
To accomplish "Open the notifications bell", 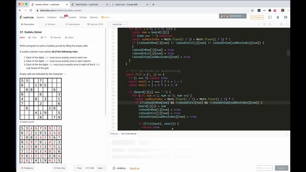I will 278,17.
